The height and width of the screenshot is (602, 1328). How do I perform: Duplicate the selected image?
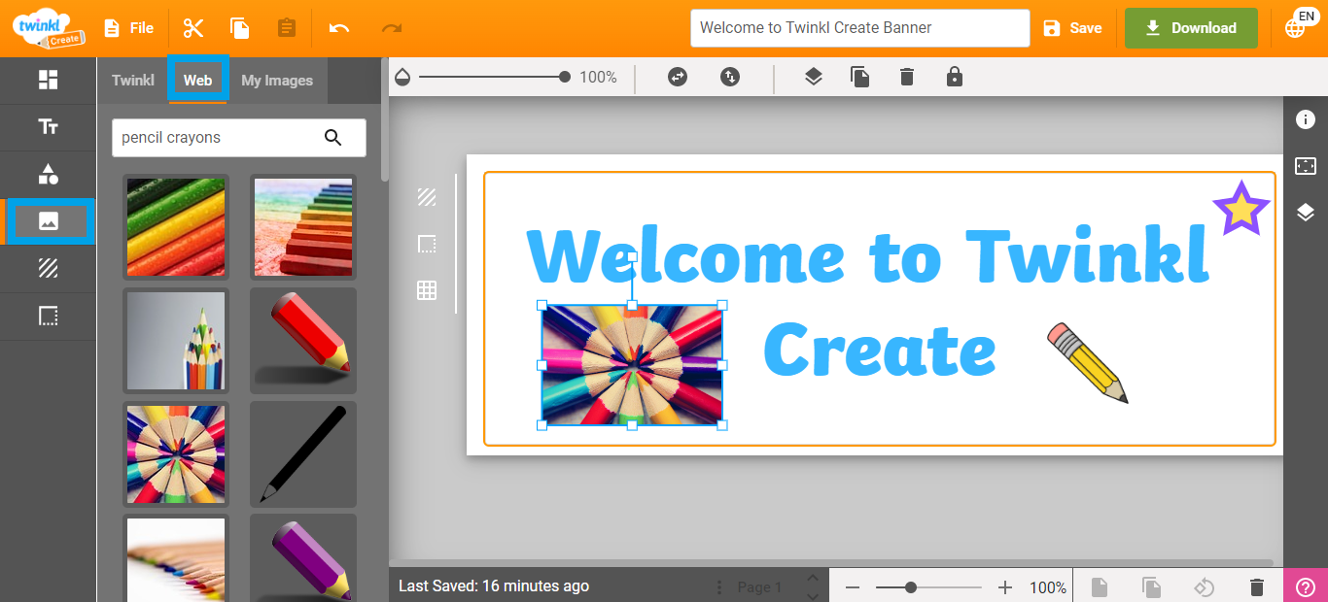click(860, 77)
